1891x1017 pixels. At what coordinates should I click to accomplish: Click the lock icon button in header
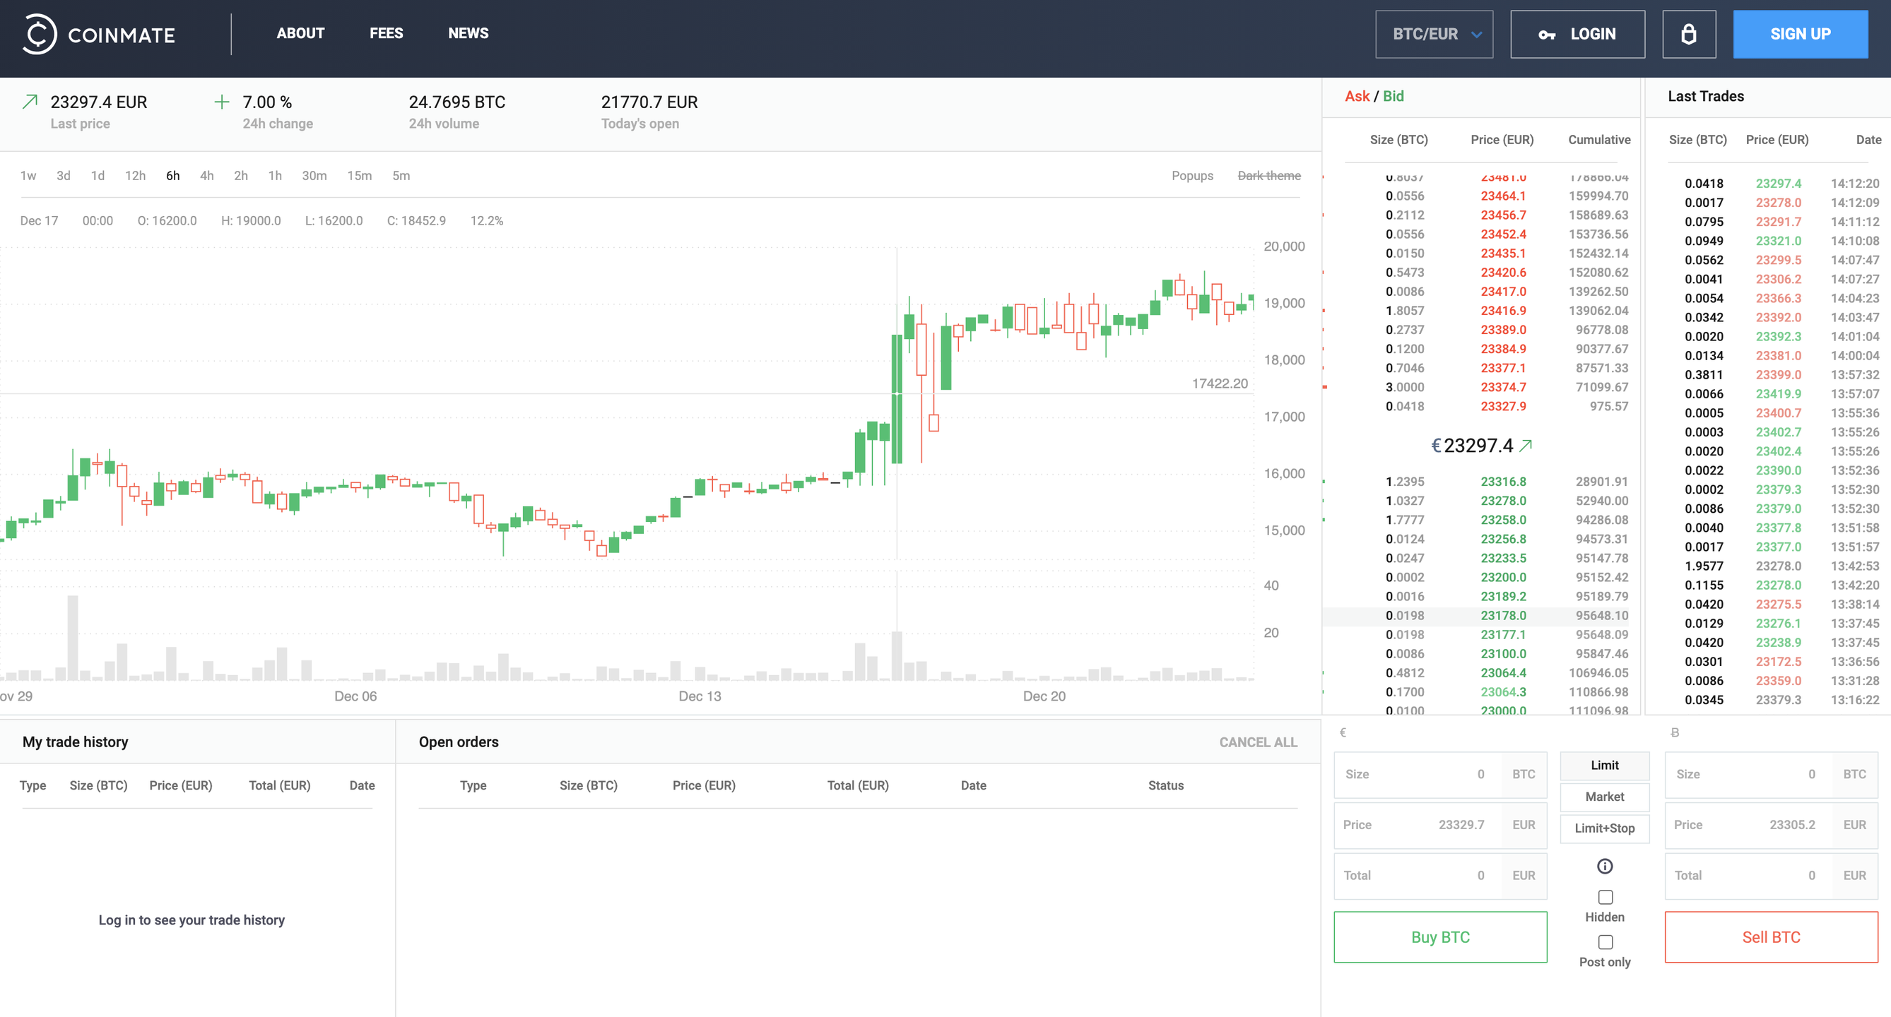coord(1688,34)
